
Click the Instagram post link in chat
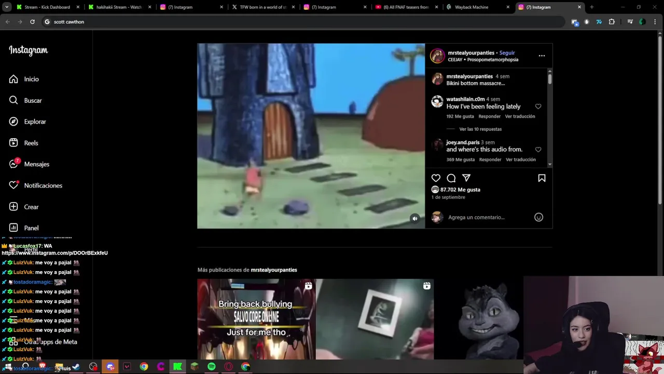[x=55, y=253]
